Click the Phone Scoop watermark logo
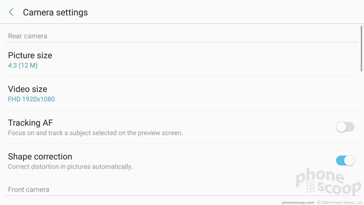Screen dimensions: 364x205 pyautogui.click(x=329, y=182)
